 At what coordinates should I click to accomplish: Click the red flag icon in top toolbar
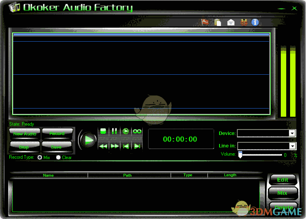205,22
